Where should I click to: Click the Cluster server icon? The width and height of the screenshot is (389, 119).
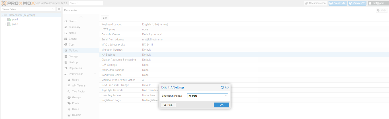click(66, 39)
